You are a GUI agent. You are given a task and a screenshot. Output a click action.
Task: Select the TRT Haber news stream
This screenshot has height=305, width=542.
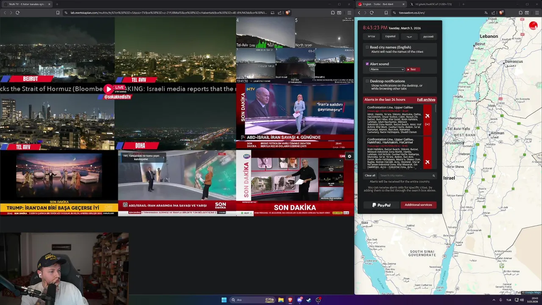point(177,183)
